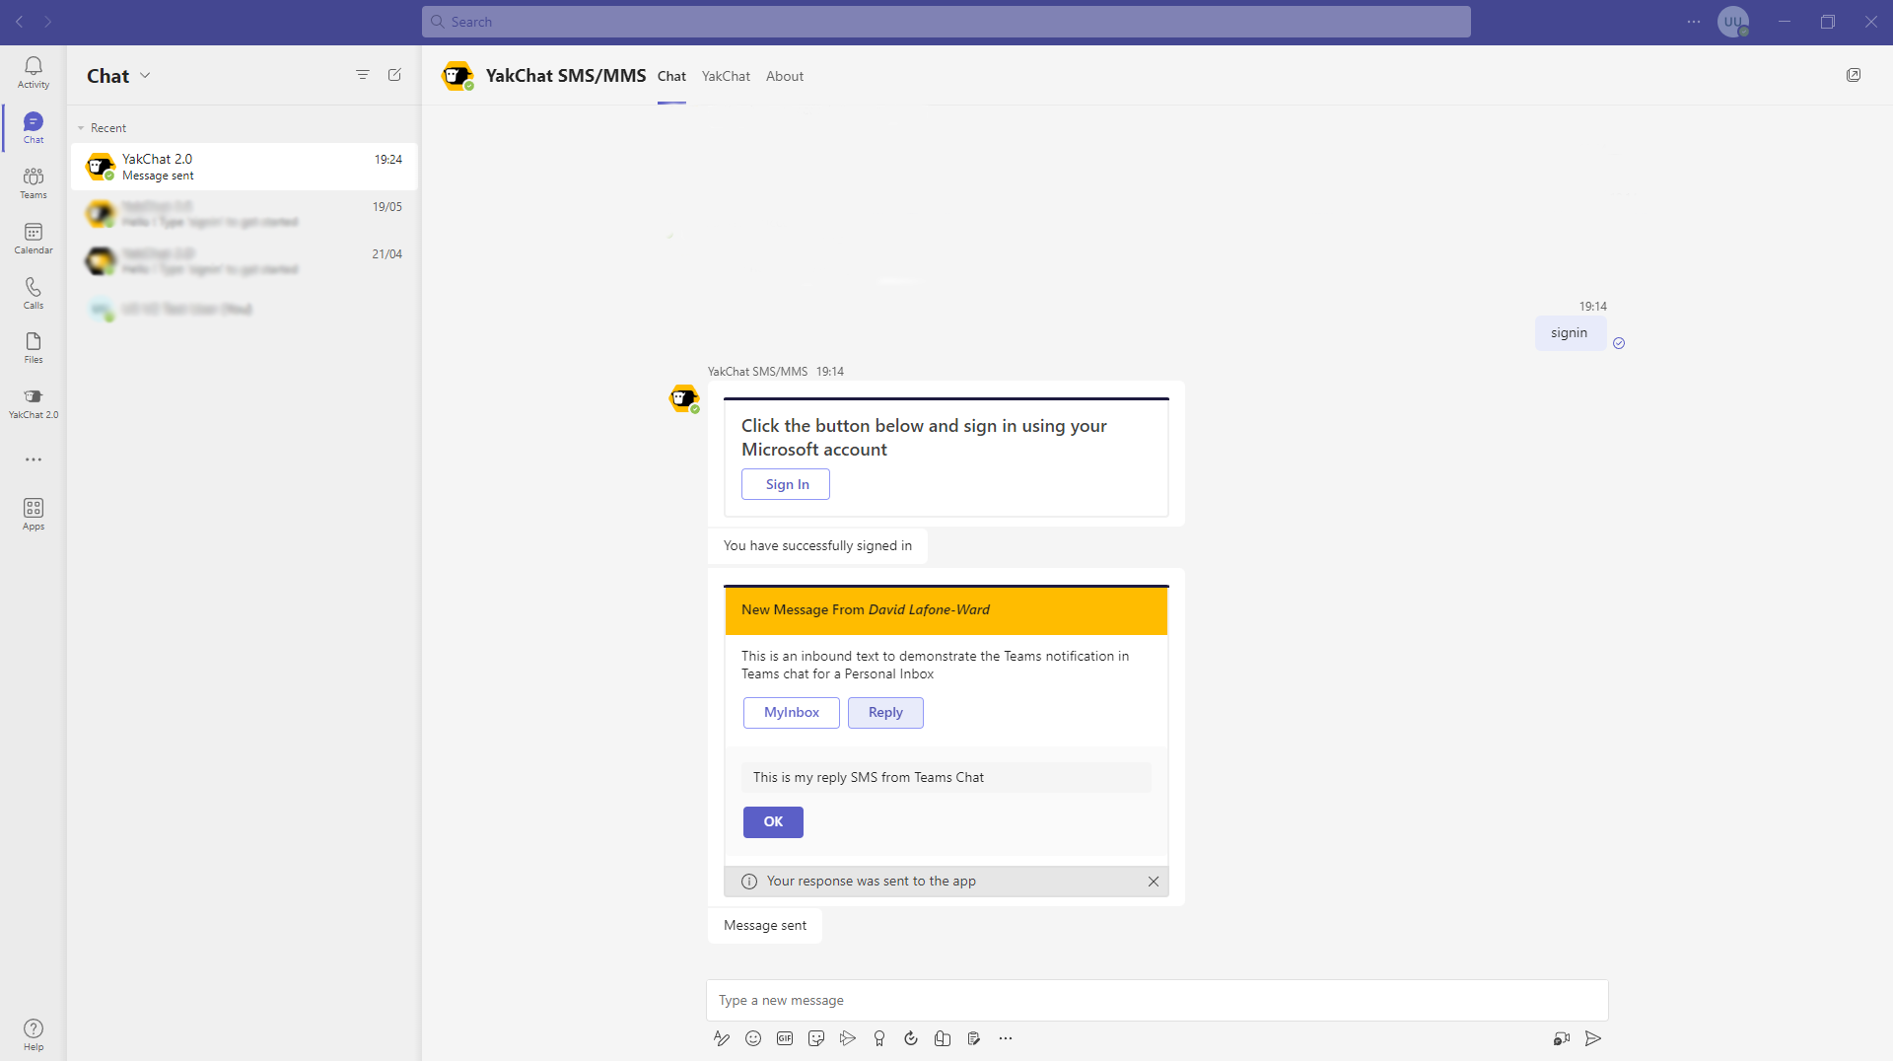Send the message
Viewport: 1893px width, 1061px height.
click(x=1593, y=1038)
